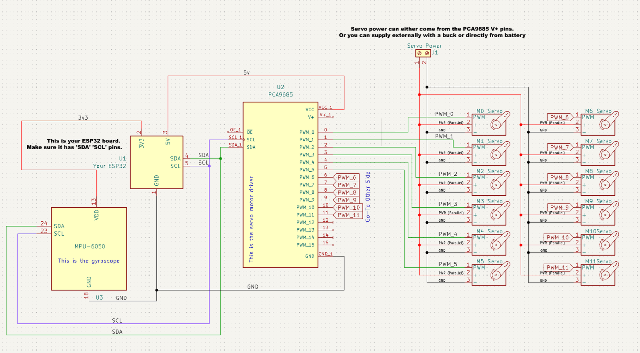Click the M10 Servo motor symbol
Screen dimensions: 640x353
(600, 243)
